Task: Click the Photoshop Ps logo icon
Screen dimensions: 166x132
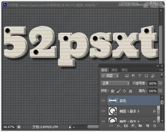Action: pos(5,5)
